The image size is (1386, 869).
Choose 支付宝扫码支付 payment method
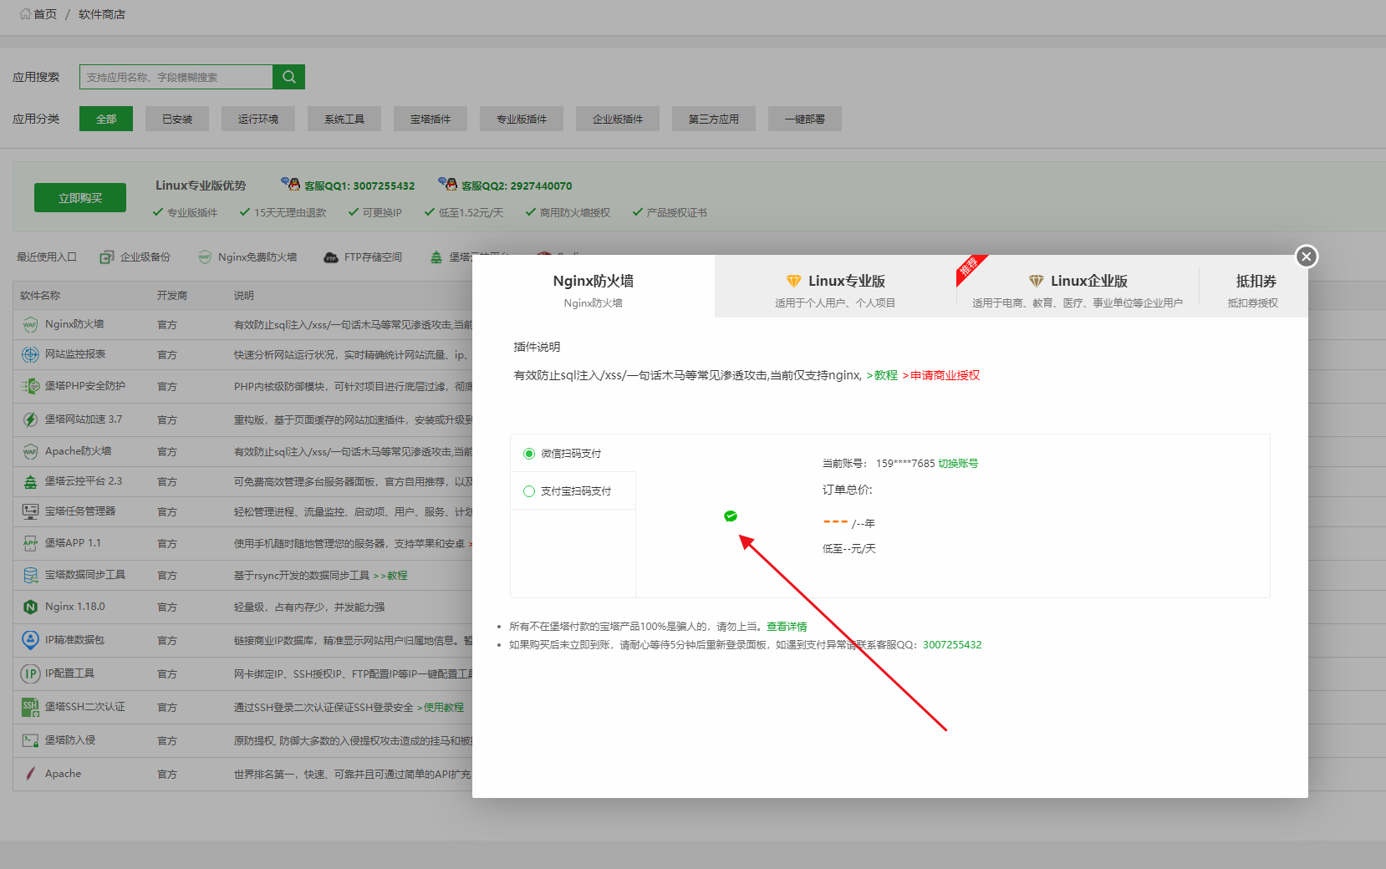pos(528,491)
